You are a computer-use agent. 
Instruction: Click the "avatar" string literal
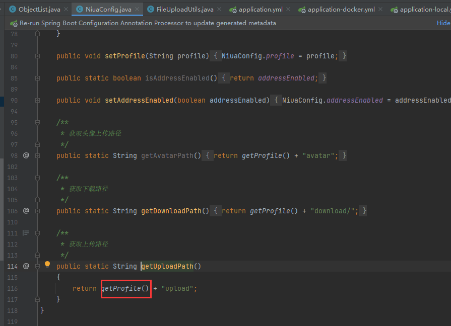click(318, 155)
